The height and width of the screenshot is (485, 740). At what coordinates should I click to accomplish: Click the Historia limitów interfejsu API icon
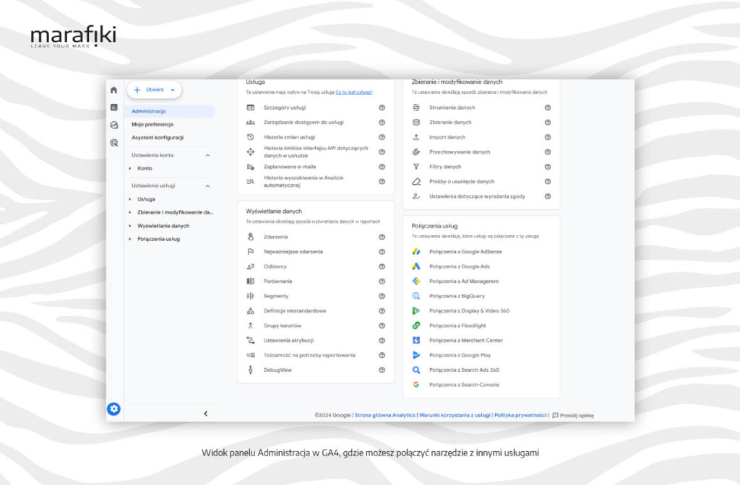251,152
